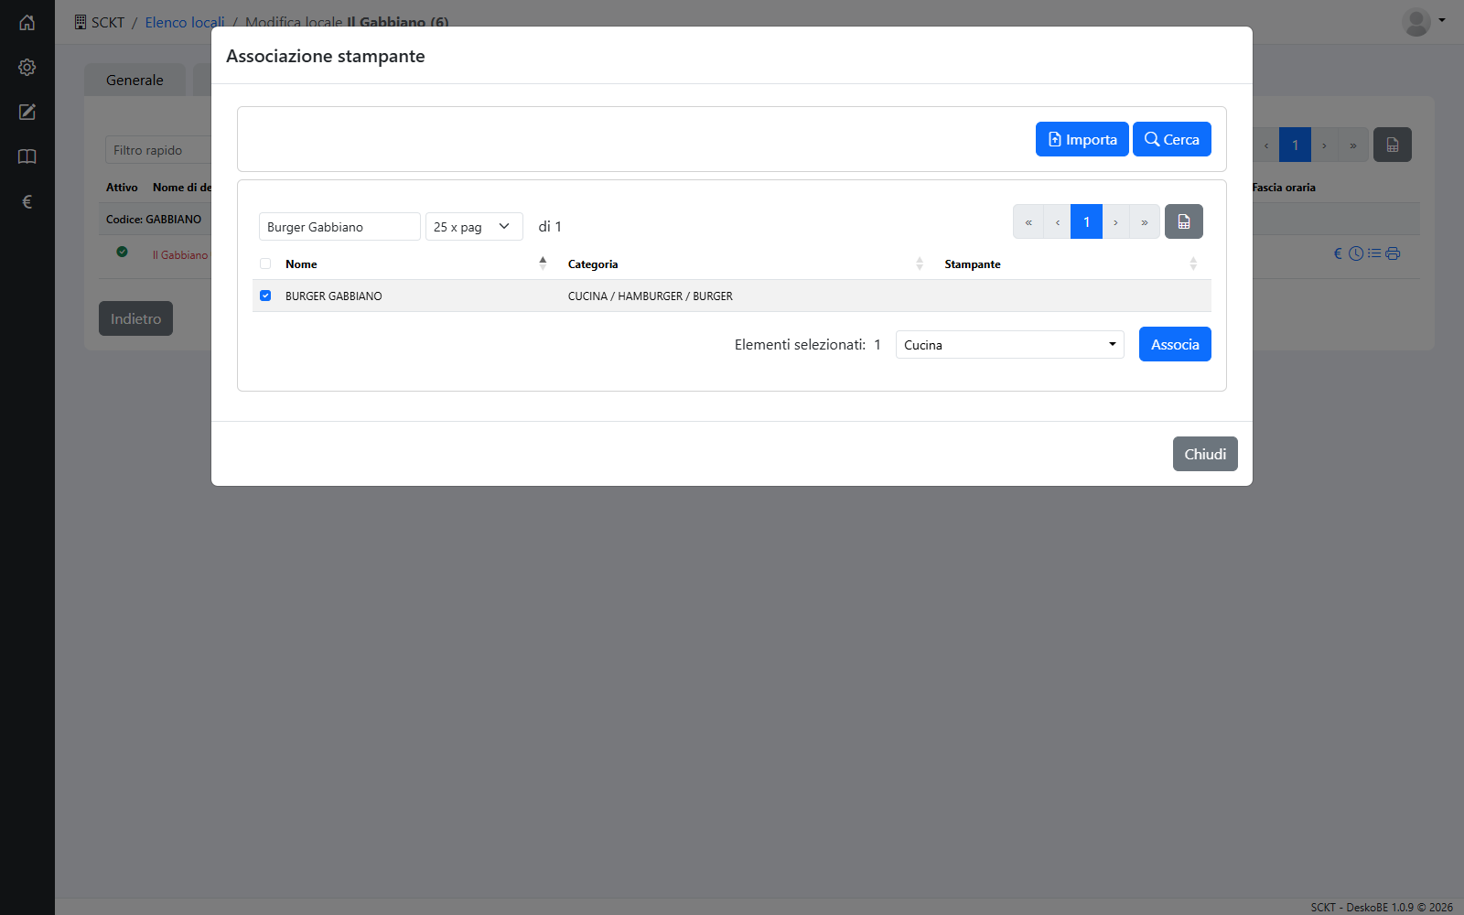
Task: Switch to the Generale tab
Action: [x=135, y=80]
